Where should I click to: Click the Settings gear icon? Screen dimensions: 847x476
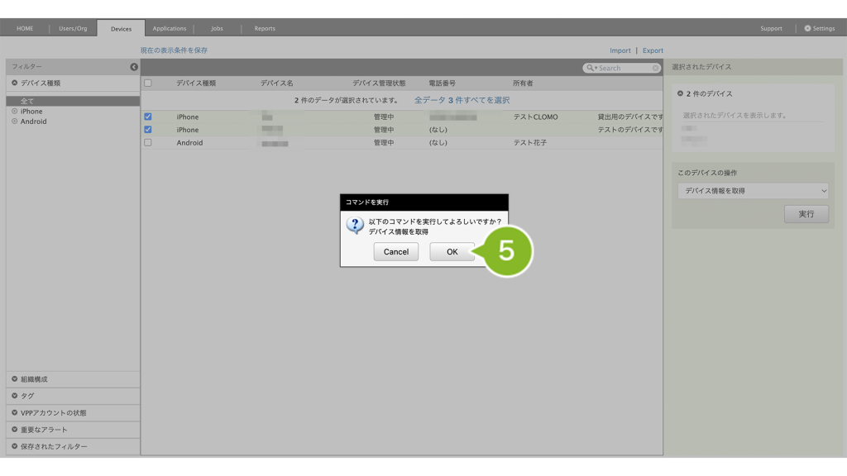coord(807,29)
